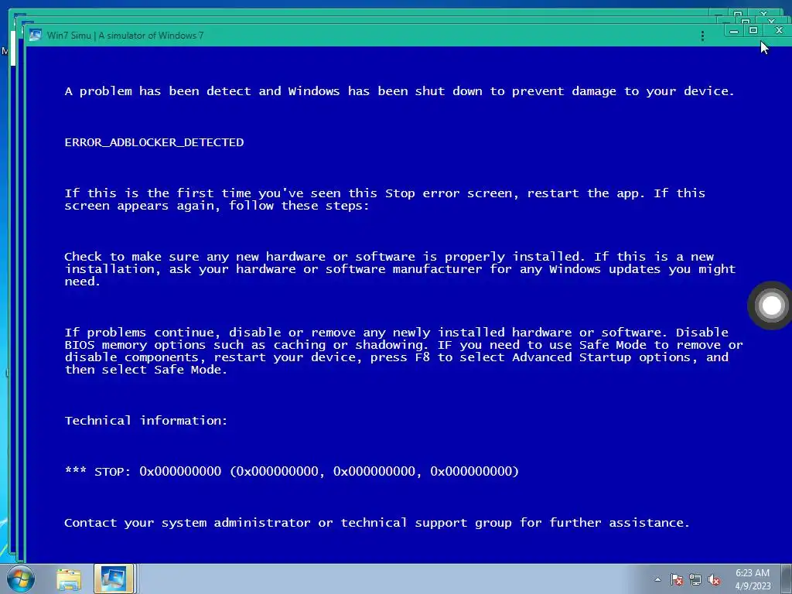Maximize the Win7 Simu front window

pos(753,31)
